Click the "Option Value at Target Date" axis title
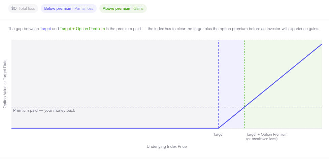This screenshot has height=164, width=329. coord(5,84)
